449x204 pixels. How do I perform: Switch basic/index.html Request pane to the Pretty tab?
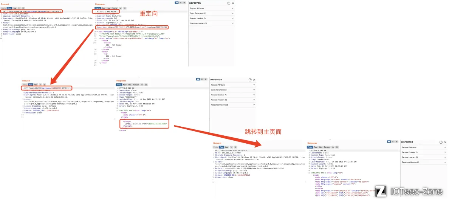coord(216,147)
